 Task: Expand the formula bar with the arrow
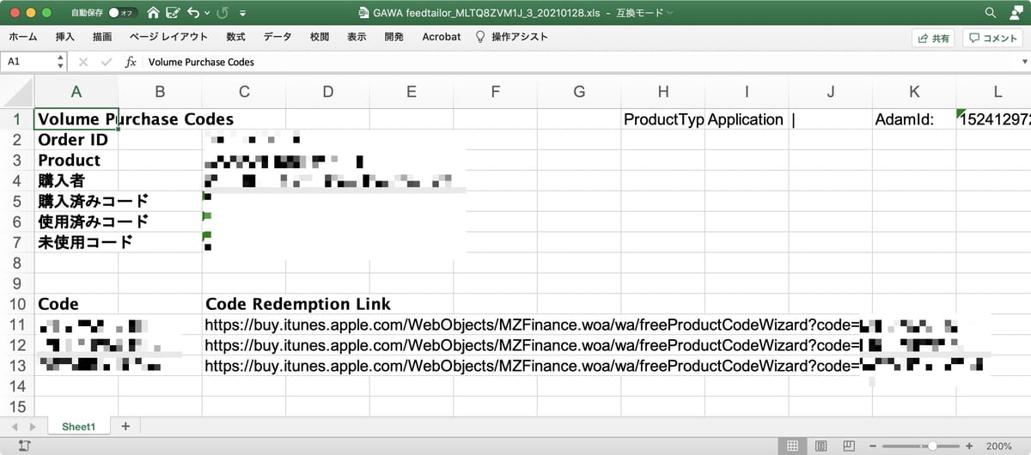click(x=1023, y=62)
